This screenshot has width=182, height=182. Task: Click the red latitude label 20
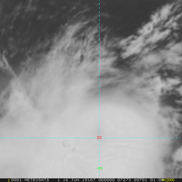pos(99,137)
